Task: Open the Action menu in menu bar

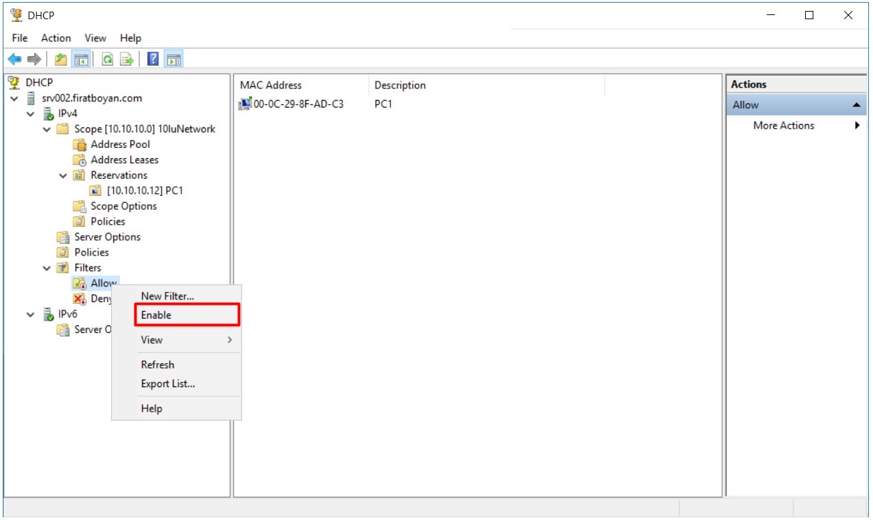Action: (56, 38)
